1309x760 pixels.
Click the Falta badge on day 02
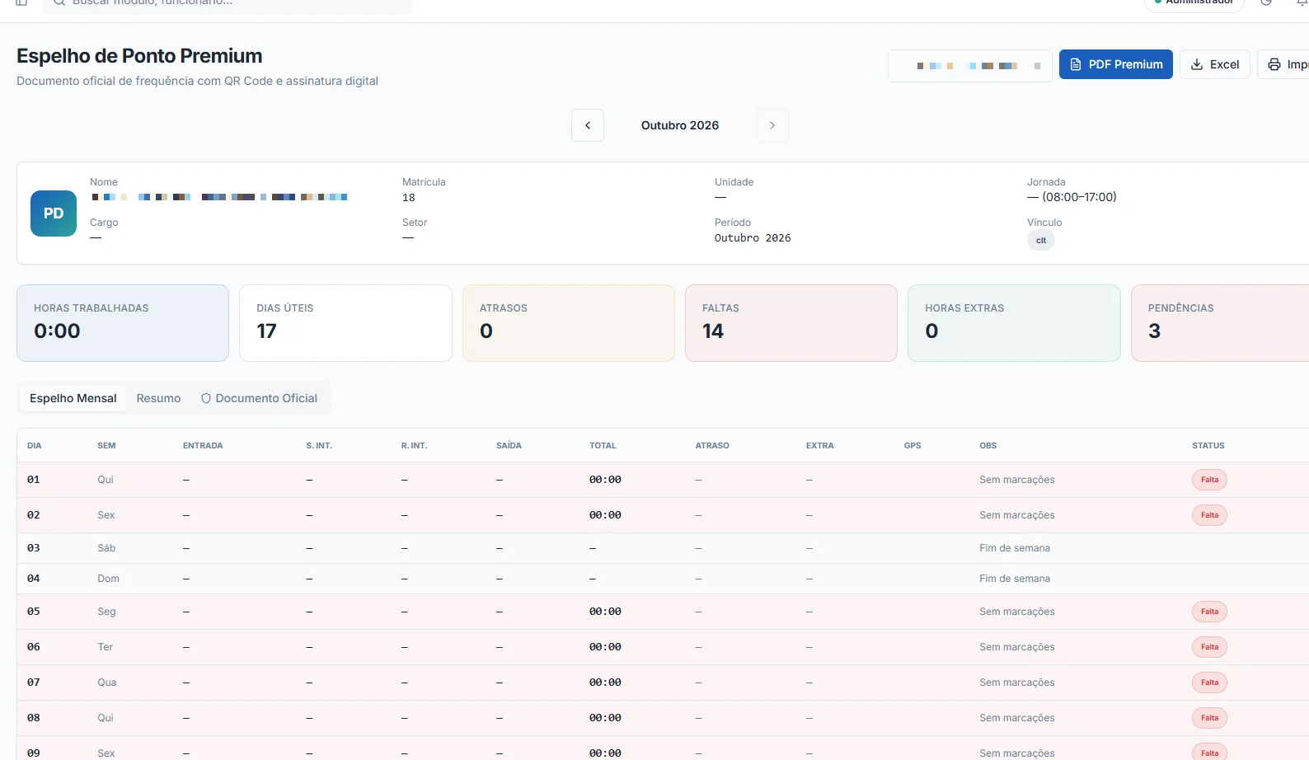[x=1209, y=515]
